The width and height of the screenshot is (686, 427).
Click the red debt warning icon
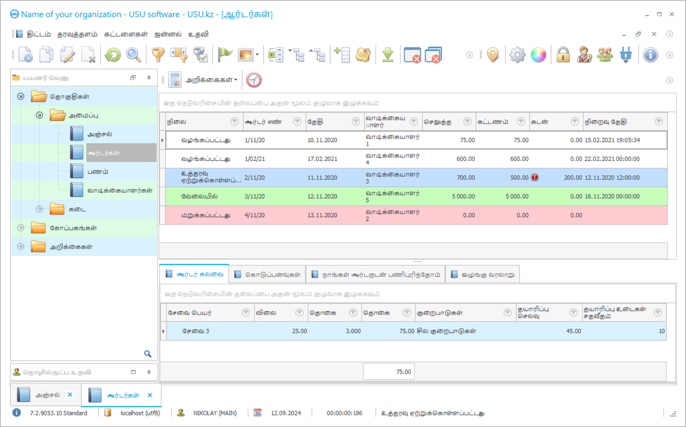click(535, 177)
